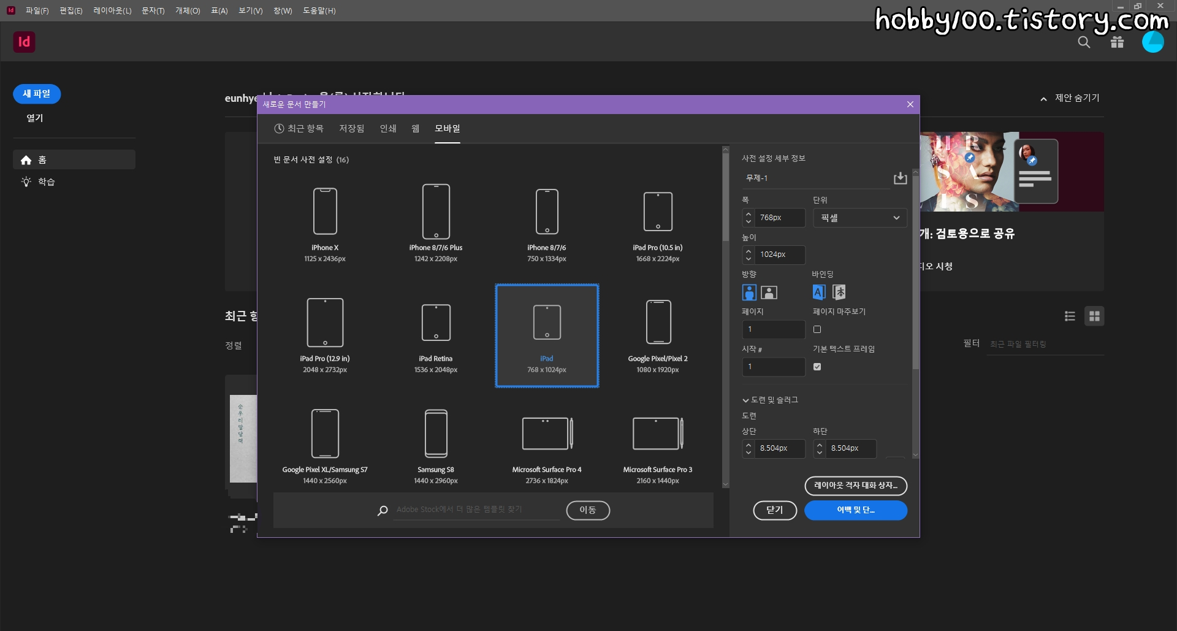Click the 열기 button

click(x=35, y=118)
